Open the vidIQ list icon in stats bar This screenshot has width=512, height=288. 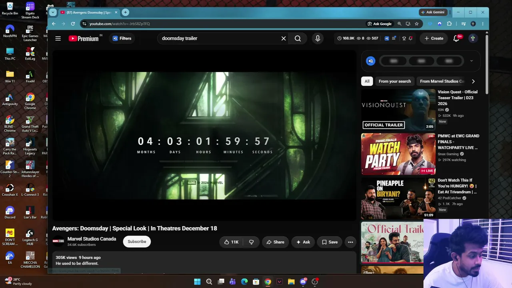(394, 38)
